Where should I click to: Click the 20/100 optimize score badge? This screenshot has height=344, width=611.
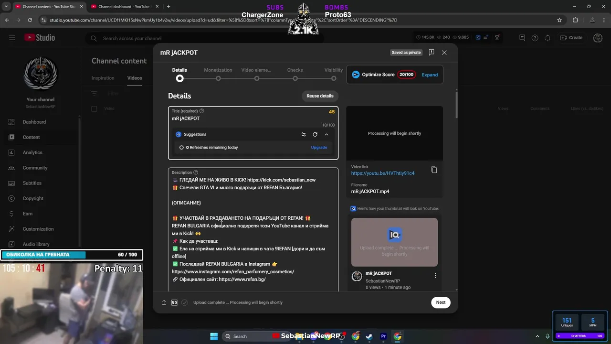click(406, 75)
